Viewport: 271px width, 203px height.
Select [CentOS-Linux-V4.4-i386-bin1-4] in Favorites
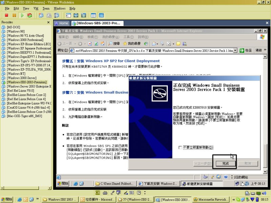(28, 108)
